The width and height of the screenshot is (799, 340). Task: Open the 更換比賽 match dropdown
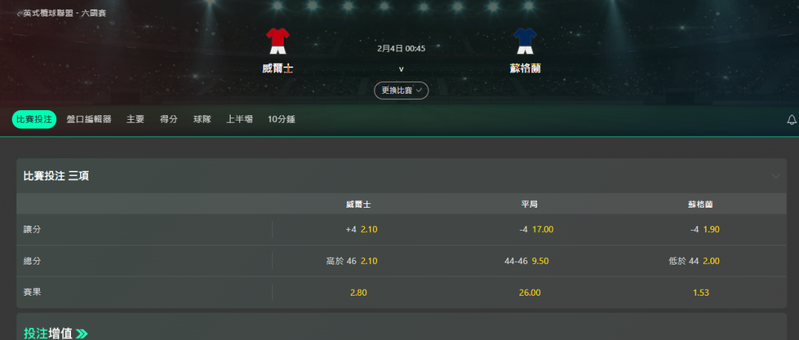401,90
